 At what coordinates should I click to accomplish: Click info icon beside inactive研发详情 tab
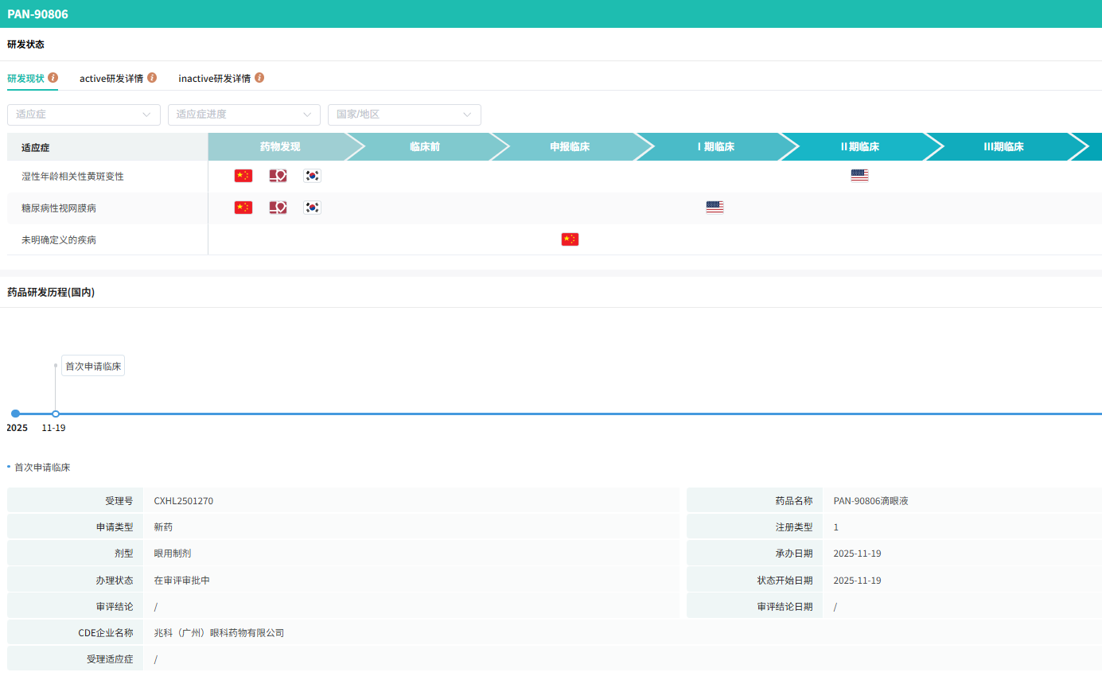[259, 78]
